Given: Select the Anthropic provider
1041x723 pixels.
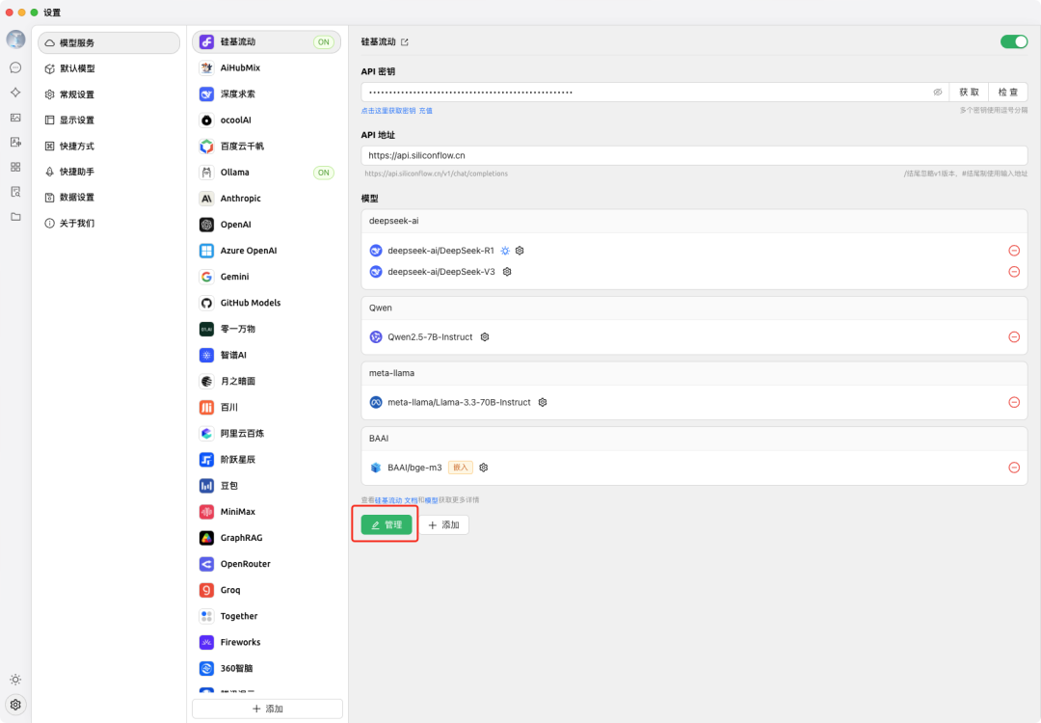Looking at the screenshot, I should tap(267, 198).
